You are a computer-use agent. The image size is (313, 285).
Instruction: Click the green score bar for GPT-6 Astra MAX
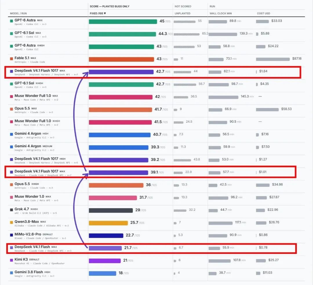point(123,21)
